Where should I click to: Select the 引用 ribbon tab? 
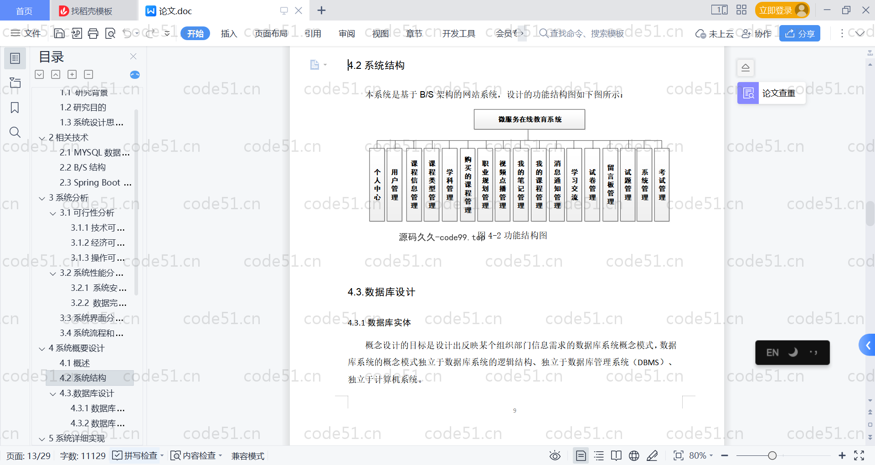313,33
